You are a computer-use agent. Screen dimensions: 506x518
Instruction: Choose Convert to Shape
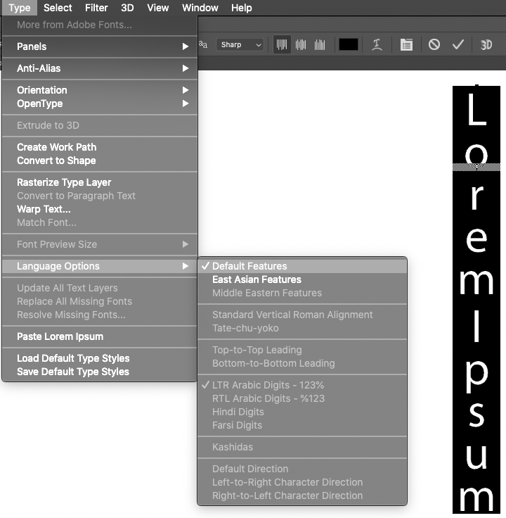pos(100,160)
